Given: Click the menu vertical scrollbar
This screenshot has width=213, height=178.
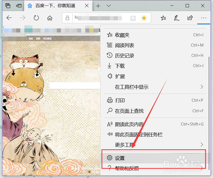Looking at the screenshot, I should [x=209, y=113].
